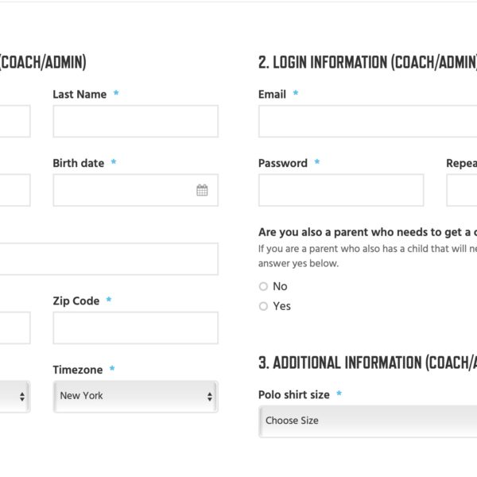This screenshot has height=477, width=477.
Task: Expand the Polo shirt size Choose Size dropdown
Action: pos(368,421)
